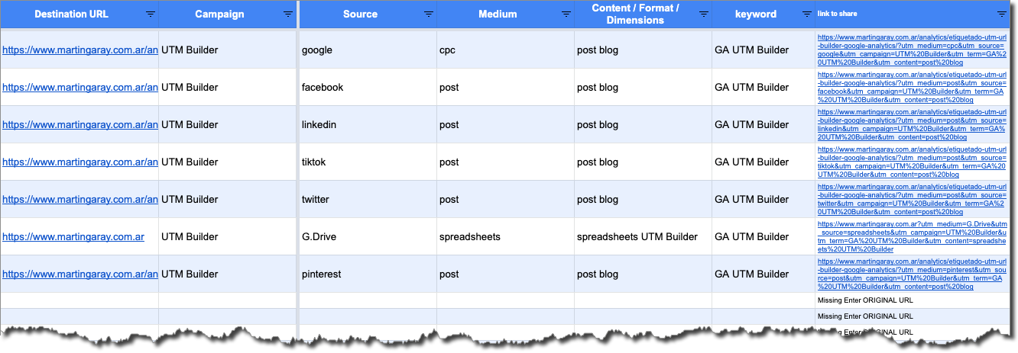Click the keyword column header
The image size is (1018, 353).
pos(756,14)
